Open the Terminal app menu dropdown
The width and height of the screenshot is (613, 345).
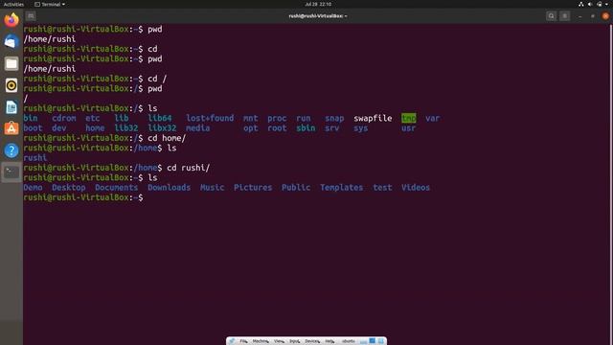coord(50,4)
